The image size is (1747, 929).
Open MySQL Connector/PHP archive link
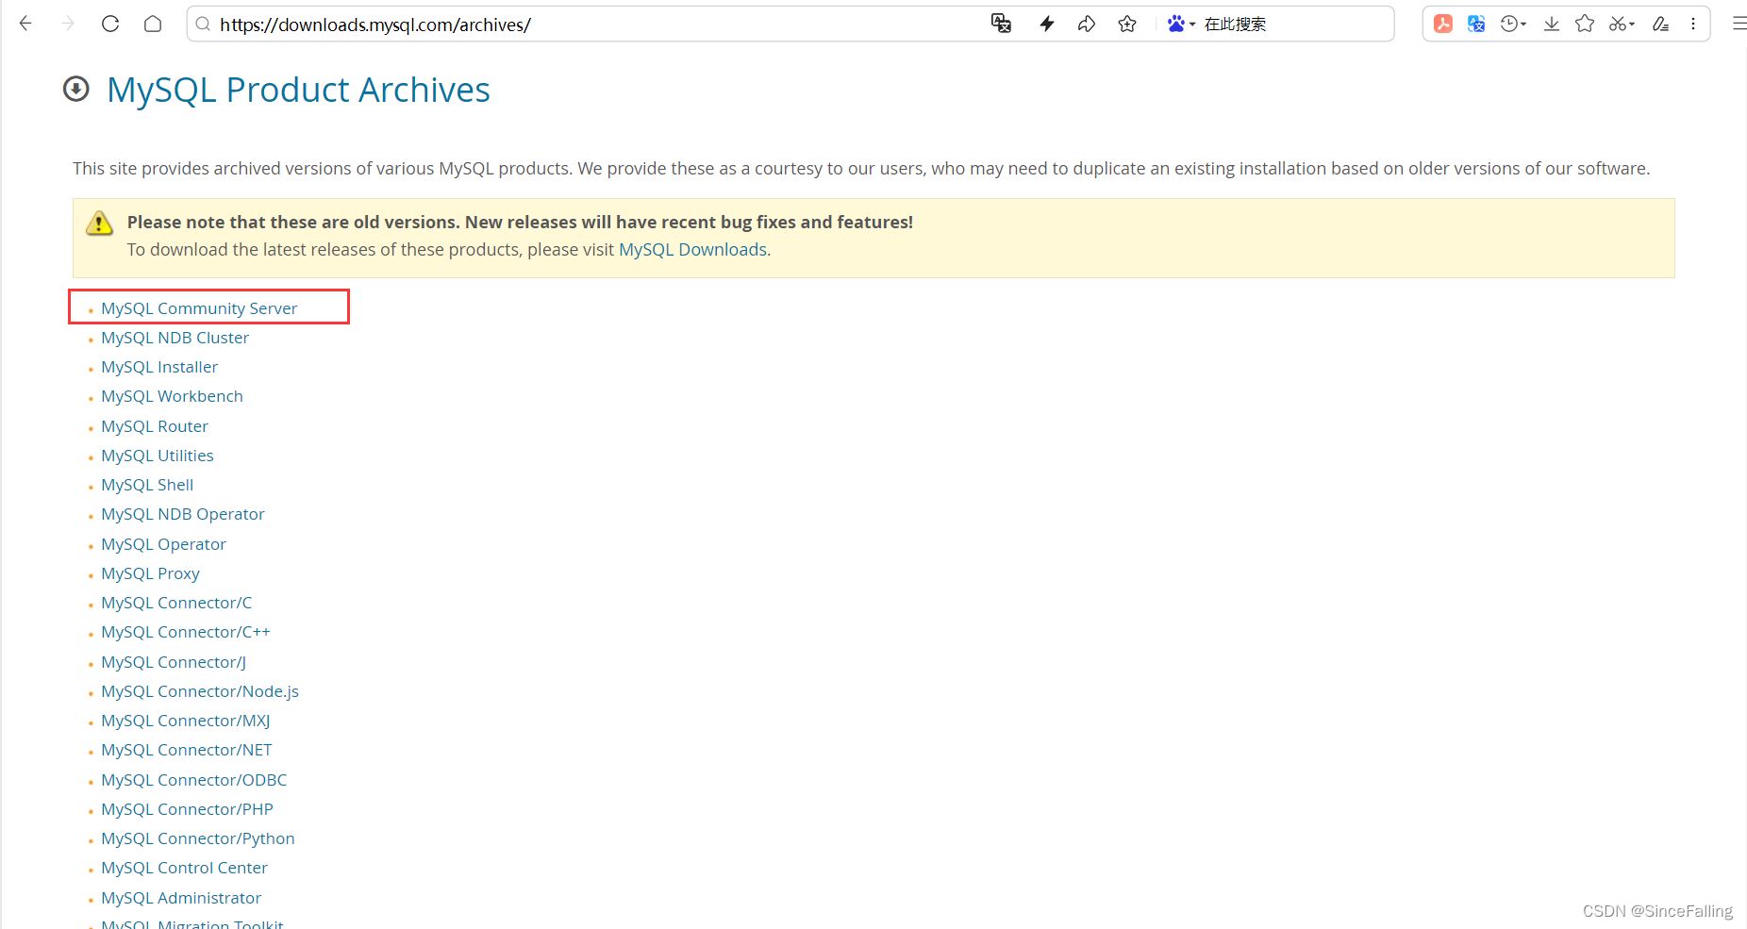coord(187,809)
